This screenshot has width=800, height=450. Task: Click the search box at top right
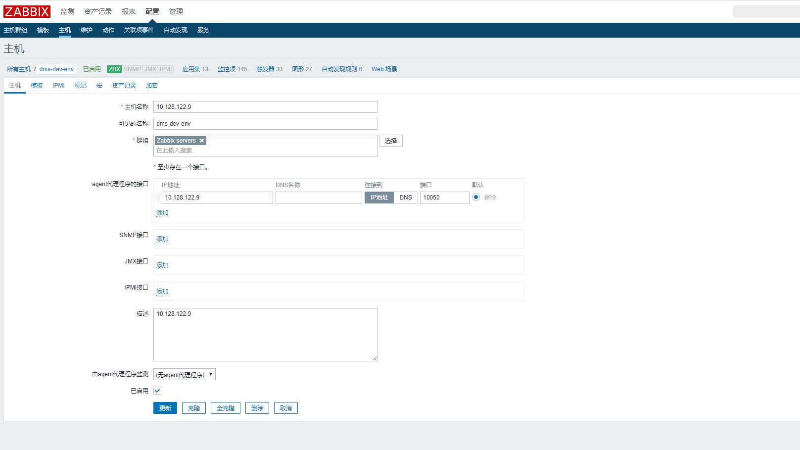[x=766, y=11]
